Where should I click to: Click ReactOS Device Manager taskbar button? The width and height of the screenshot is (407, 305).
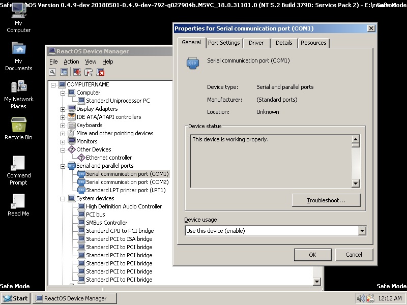pyautogui.click(x=75, y=298)
